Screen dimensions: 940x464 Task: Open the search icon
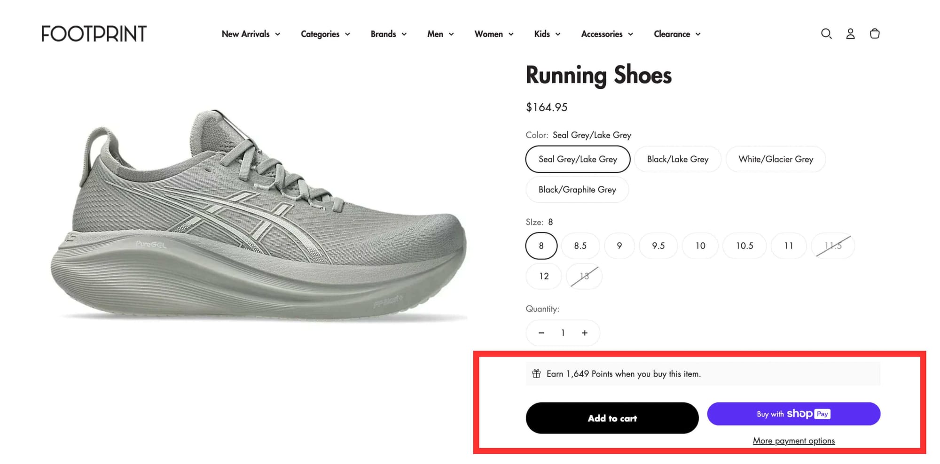(x=826, y=34)
